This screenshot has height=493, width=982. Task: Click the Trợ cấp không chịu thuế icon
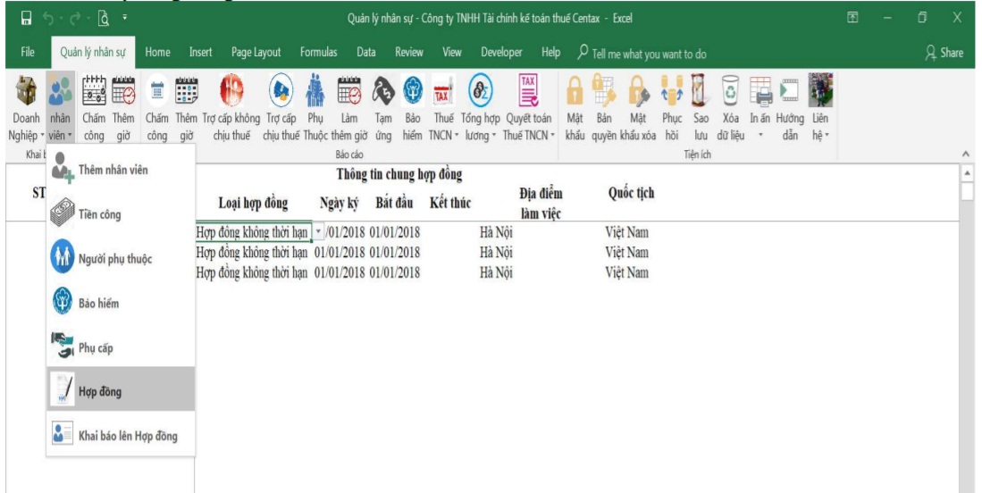pos(231,96)
